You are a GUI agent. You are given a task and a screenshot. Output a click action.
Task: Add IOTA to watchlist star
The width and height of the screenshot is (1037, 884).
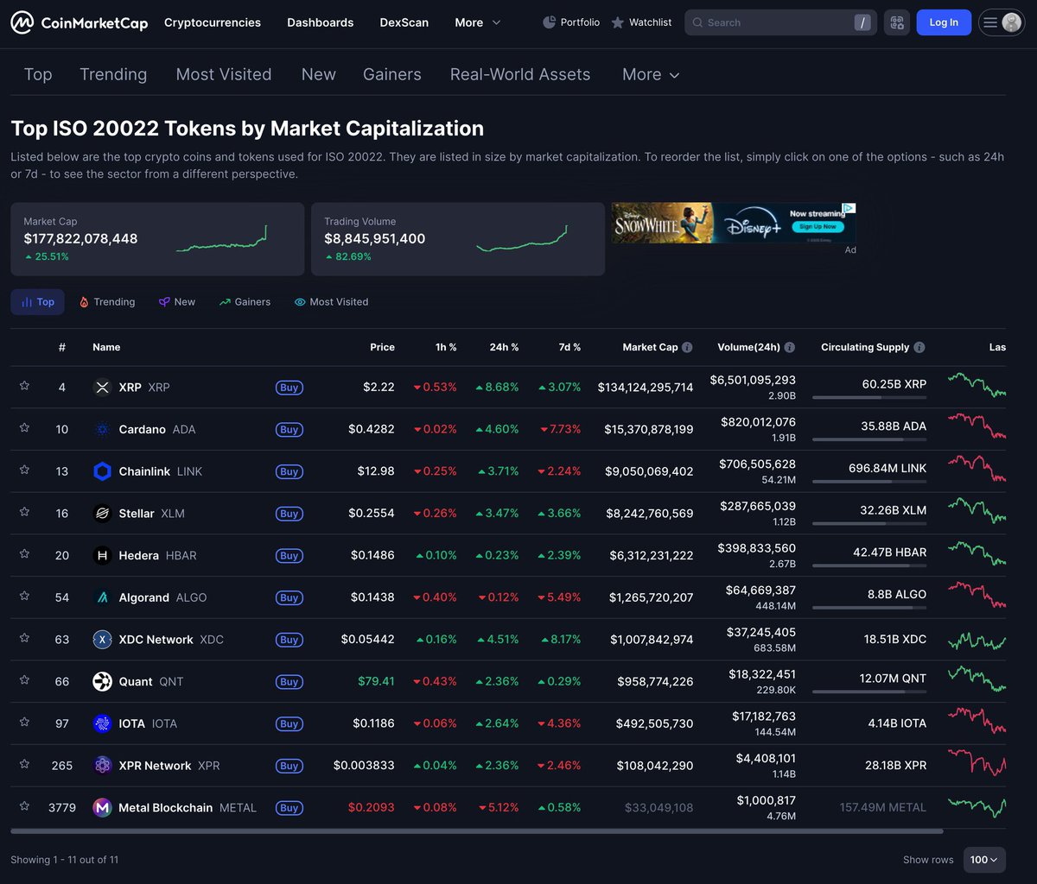(24, 723)
